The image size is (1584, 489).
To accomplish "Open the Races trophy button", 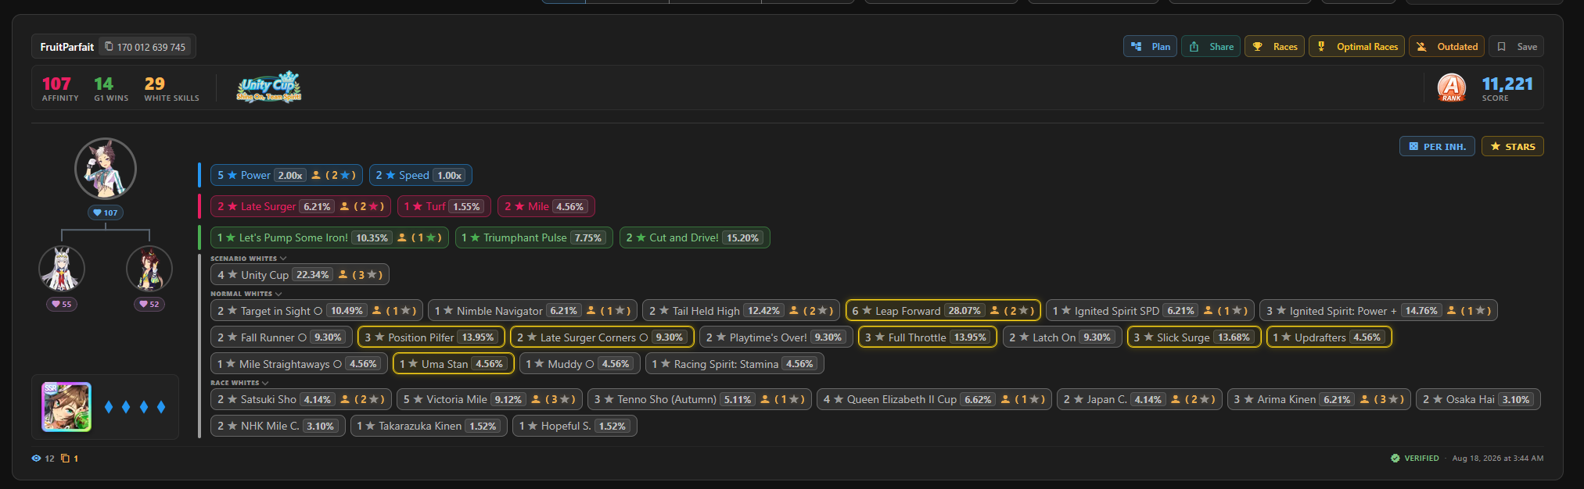I will pyautogui.click(x=1274, y=47).
